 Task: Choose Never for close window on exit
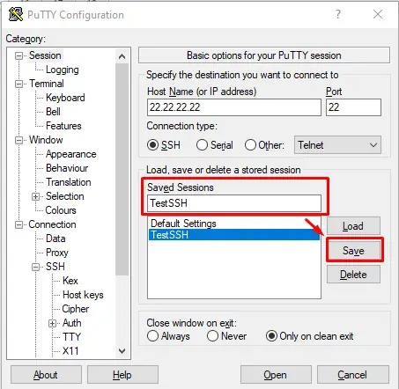click(x=212, y=336)
